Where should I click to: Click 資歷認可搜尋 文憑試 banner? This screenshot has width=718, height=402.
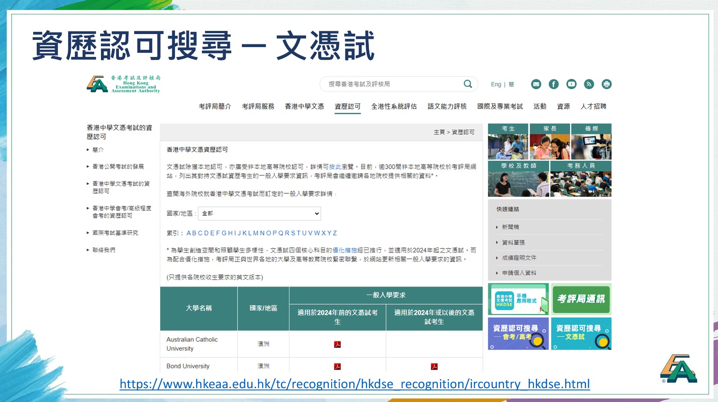coord(581,334)
